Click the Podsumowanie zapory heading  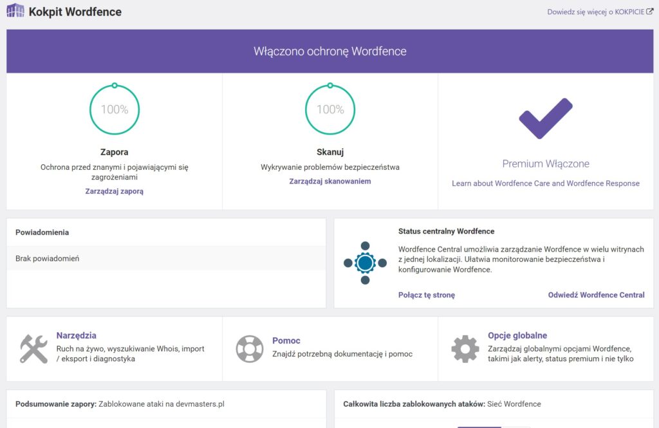click(x=55, y=404)
